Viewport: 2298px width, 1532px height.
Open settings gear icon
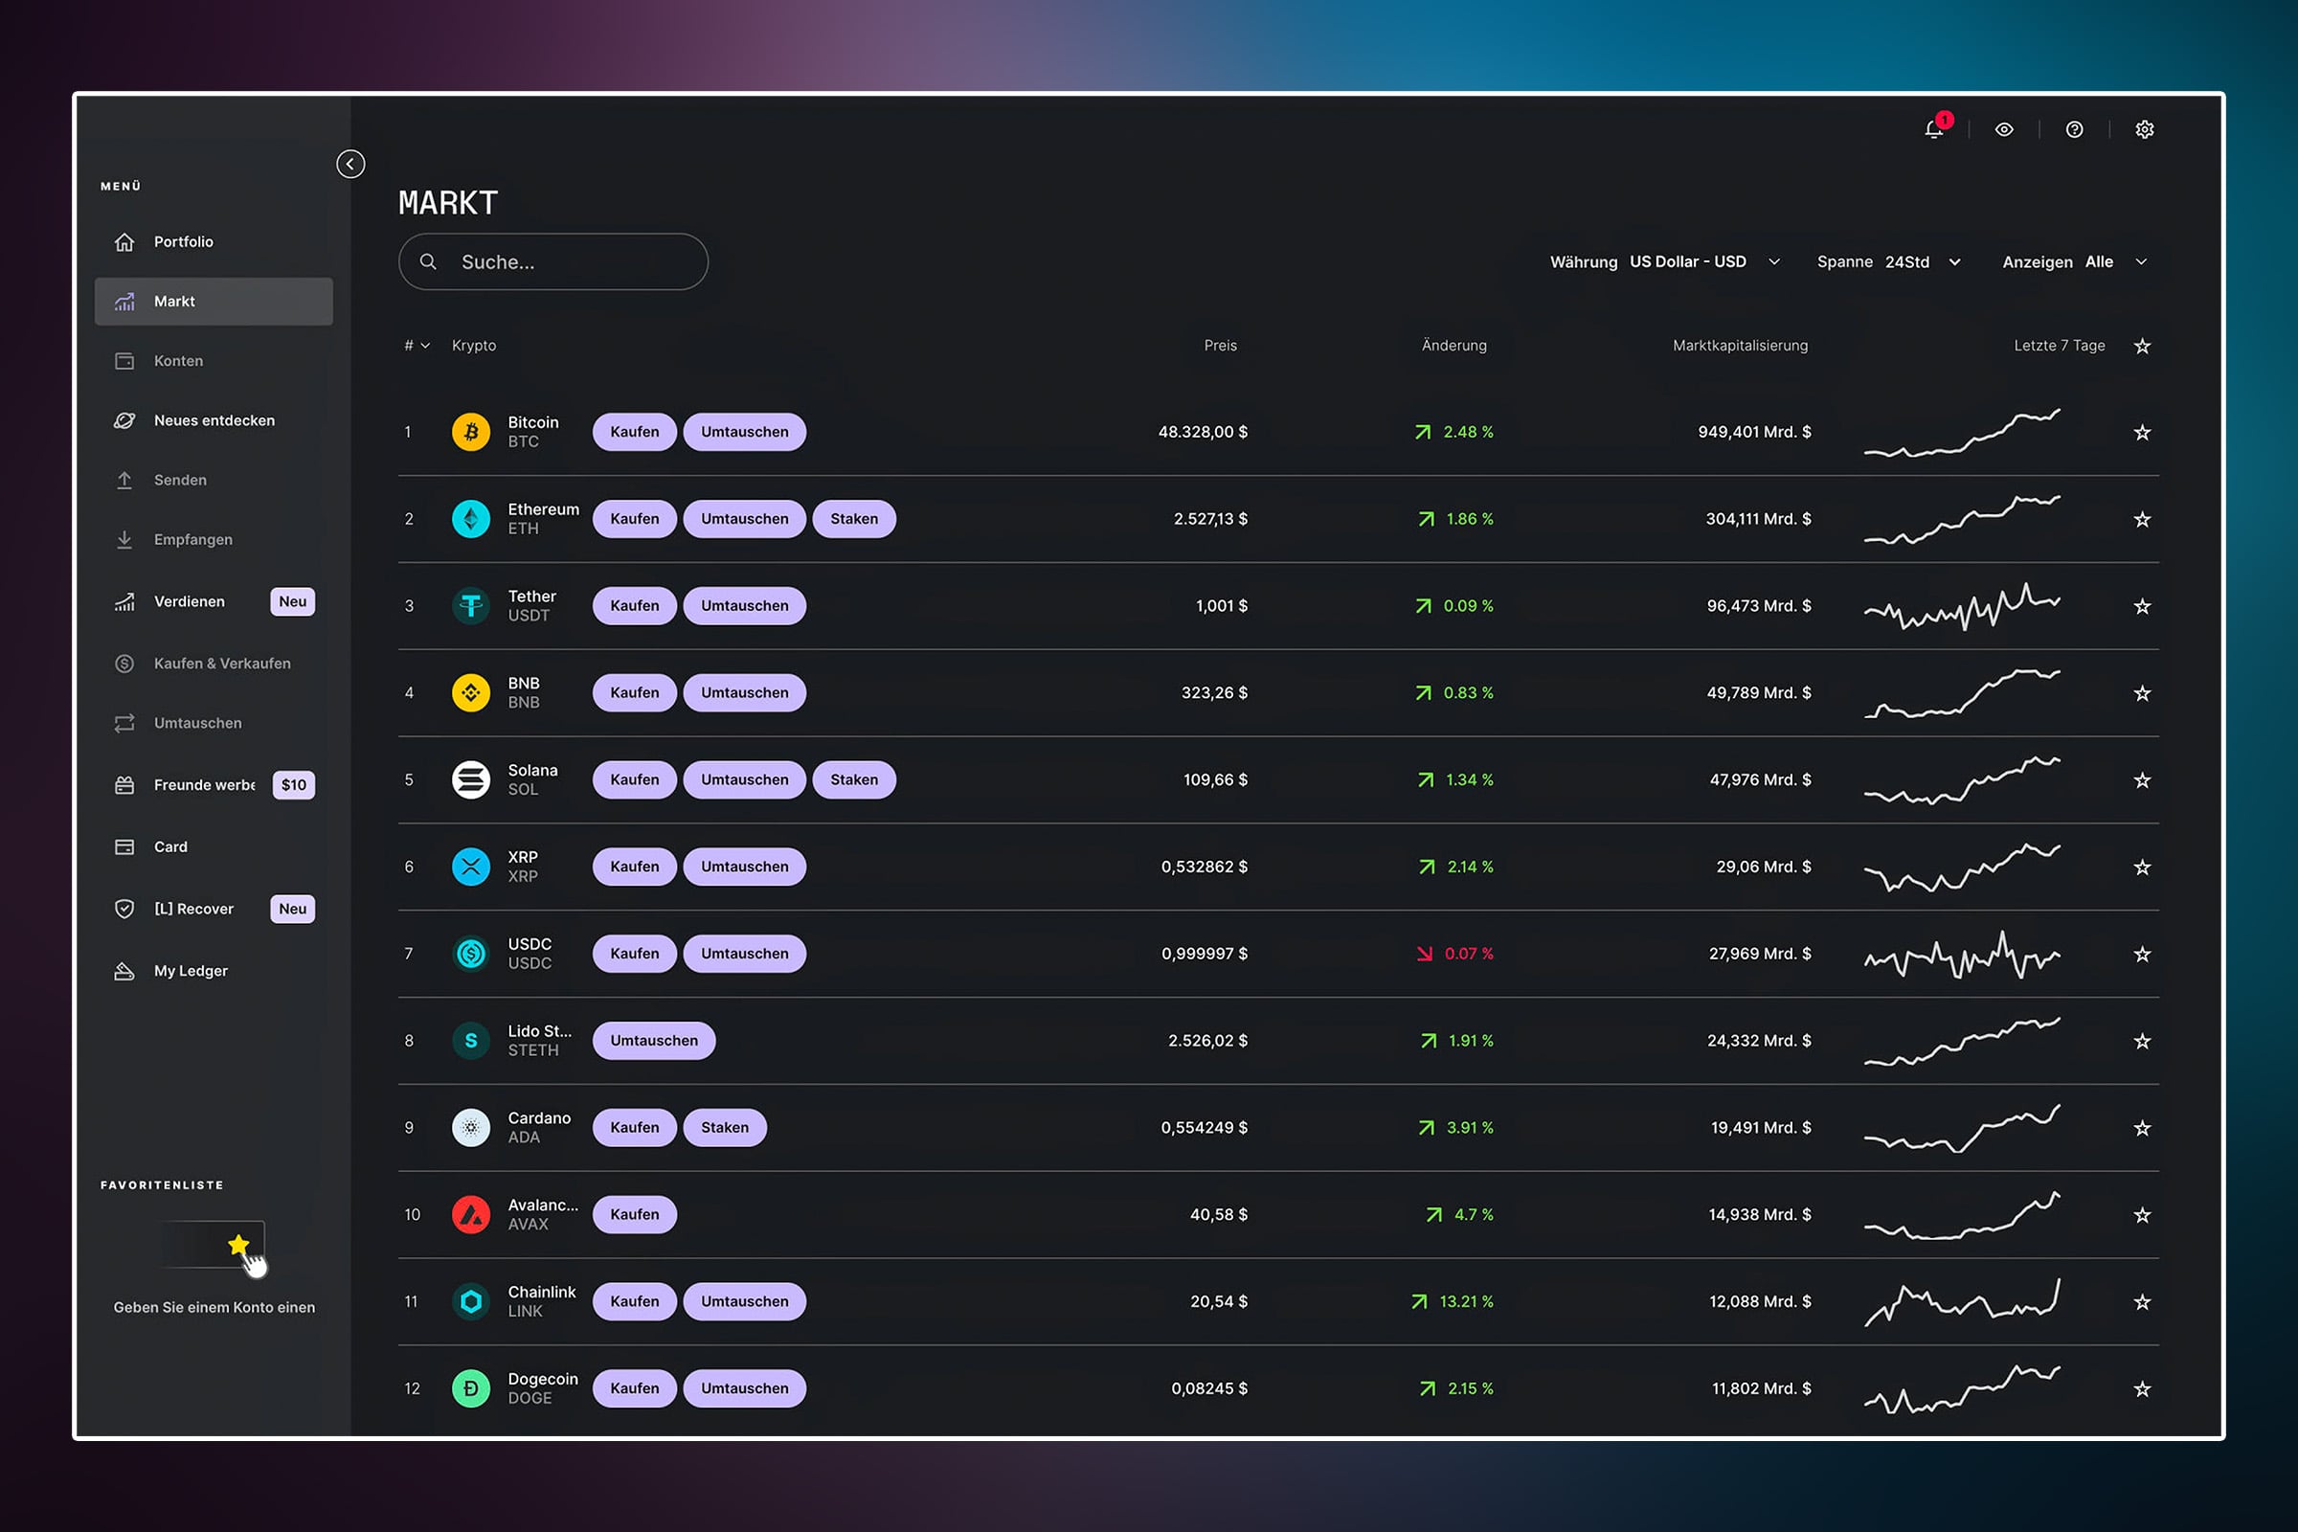tap(2145, 130)
